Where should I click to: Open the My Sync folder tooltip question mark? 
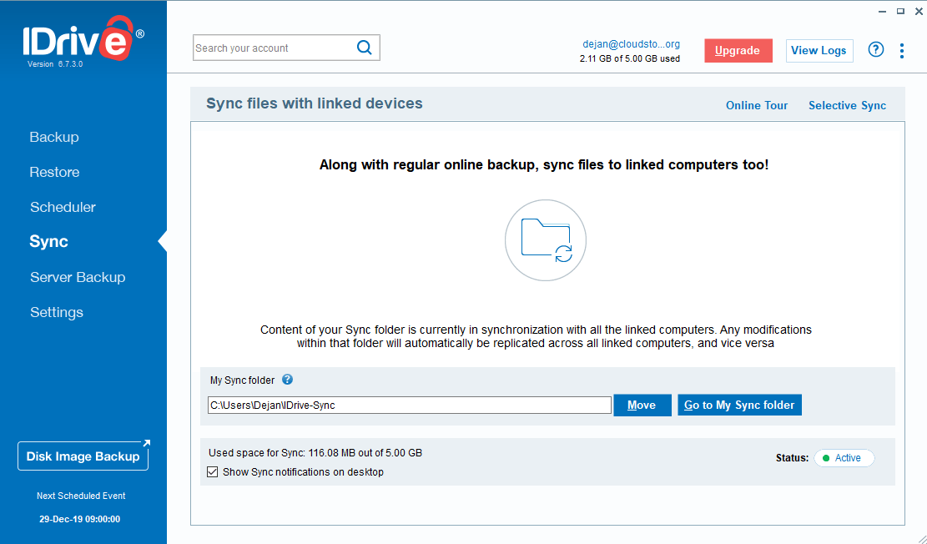click(287, 380)
